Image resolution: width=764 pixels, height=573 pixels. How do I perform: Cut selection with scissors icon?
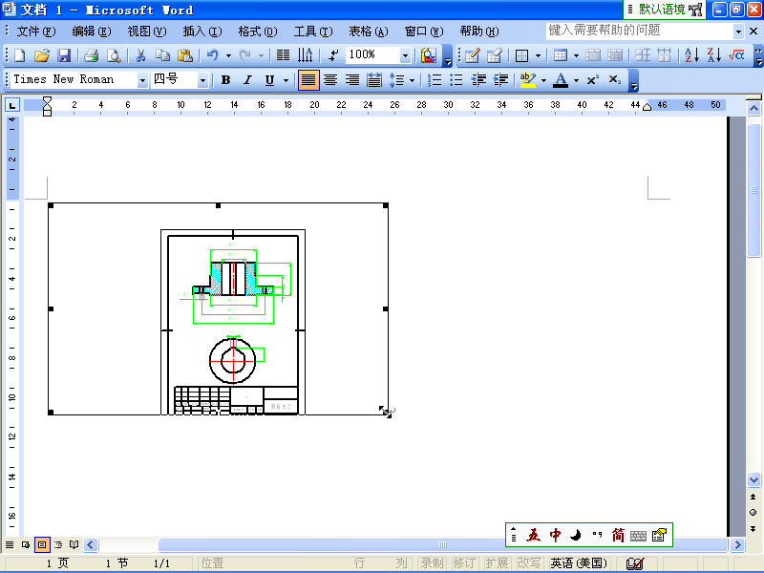(140, 55)
